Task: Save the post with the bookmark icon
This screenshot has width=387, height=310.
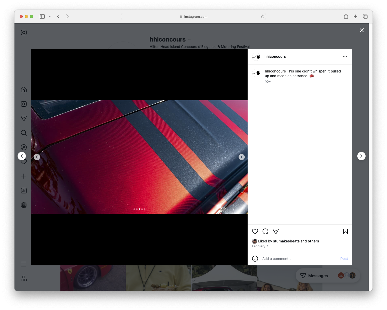Action: pos(345,231)
